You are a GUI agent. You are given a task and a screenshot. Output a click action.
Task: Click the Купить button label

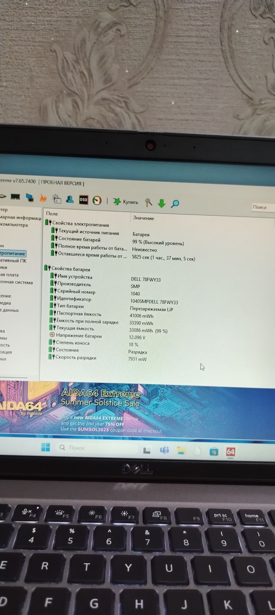click(130, 202)
